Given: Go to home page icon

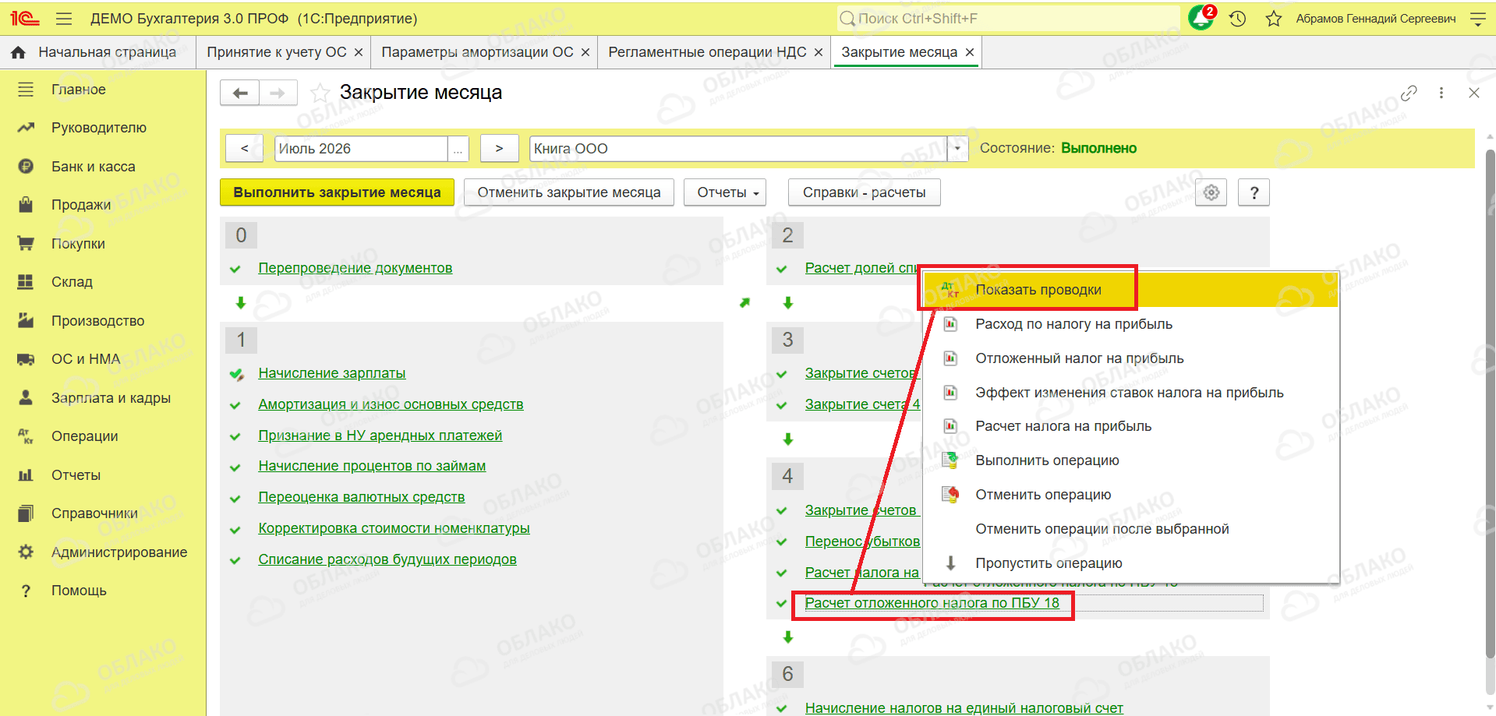Looking at the screenshot, I should coord(18,52).
